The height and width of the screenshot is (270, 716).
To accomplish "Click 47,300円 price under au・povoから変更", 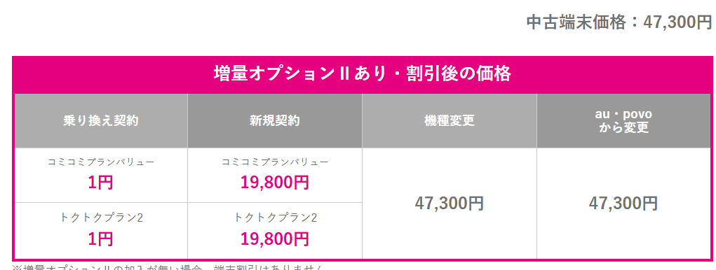I will (x=623, y=204).
